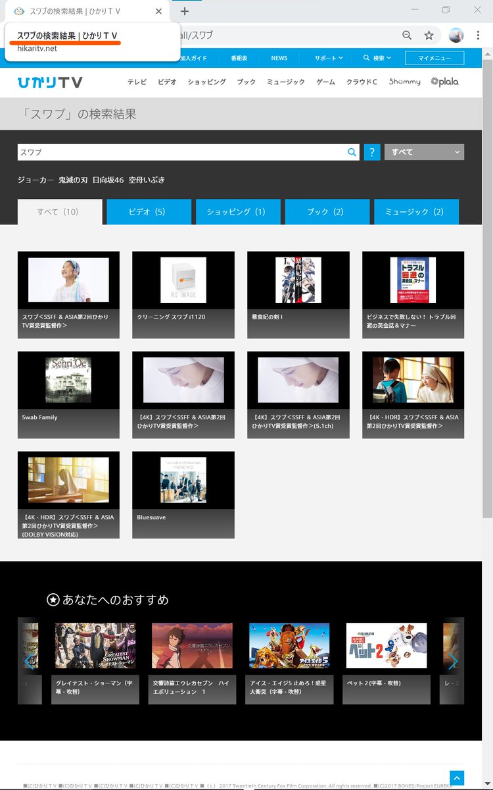The height and width of the screenshot is (790, 493).
Task: Expand the すべて category dropdown
Action: (x=424, y=152)
